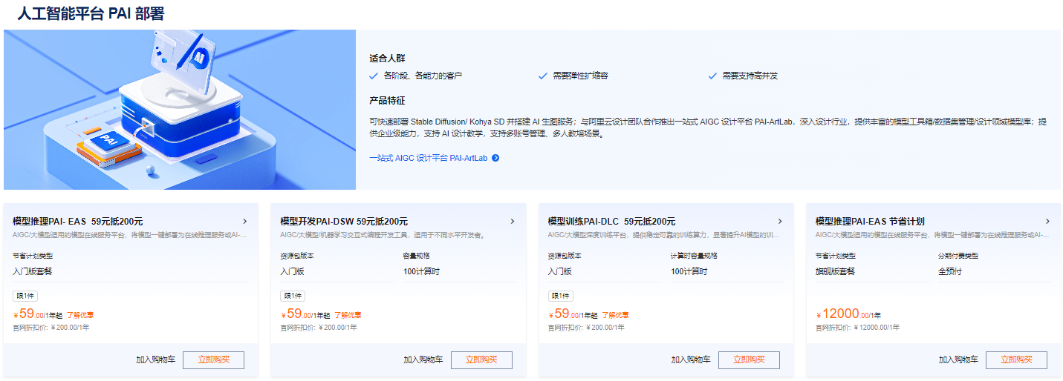This screenshot has height=381, width=1063.
Task: Click the 产品特征 heading
Action: 387,101
